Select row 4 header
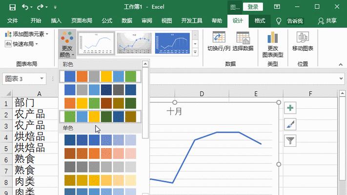Viewport: 347px width, 195px height. (x=6, y=137)
